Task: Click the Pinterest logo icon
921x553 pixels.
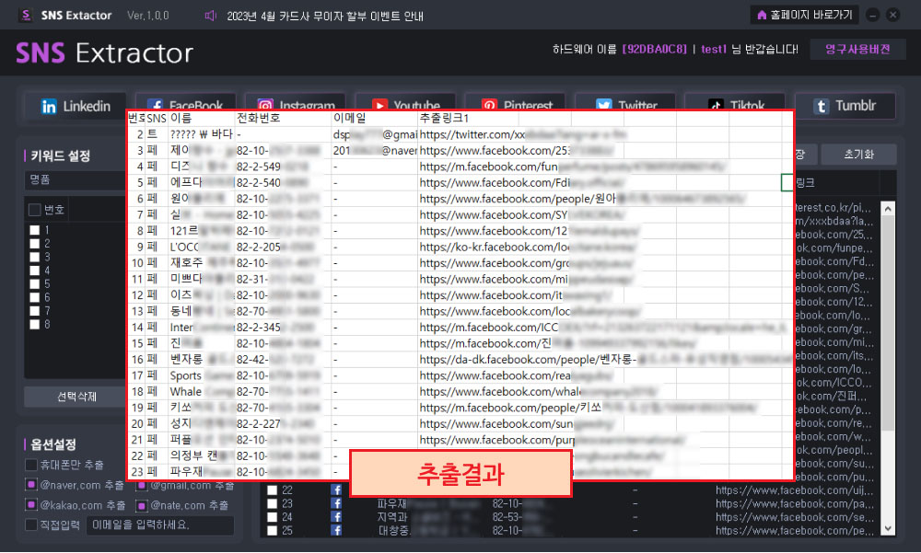Action: (489, 106)
